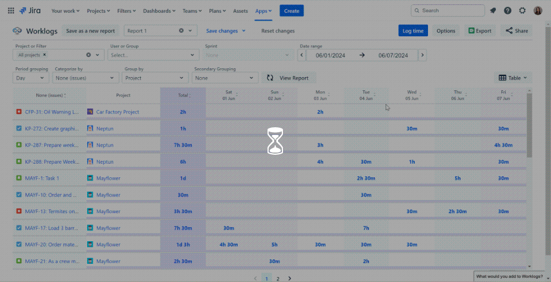Click the MAYF-13 bug type icon

point(19,211)
